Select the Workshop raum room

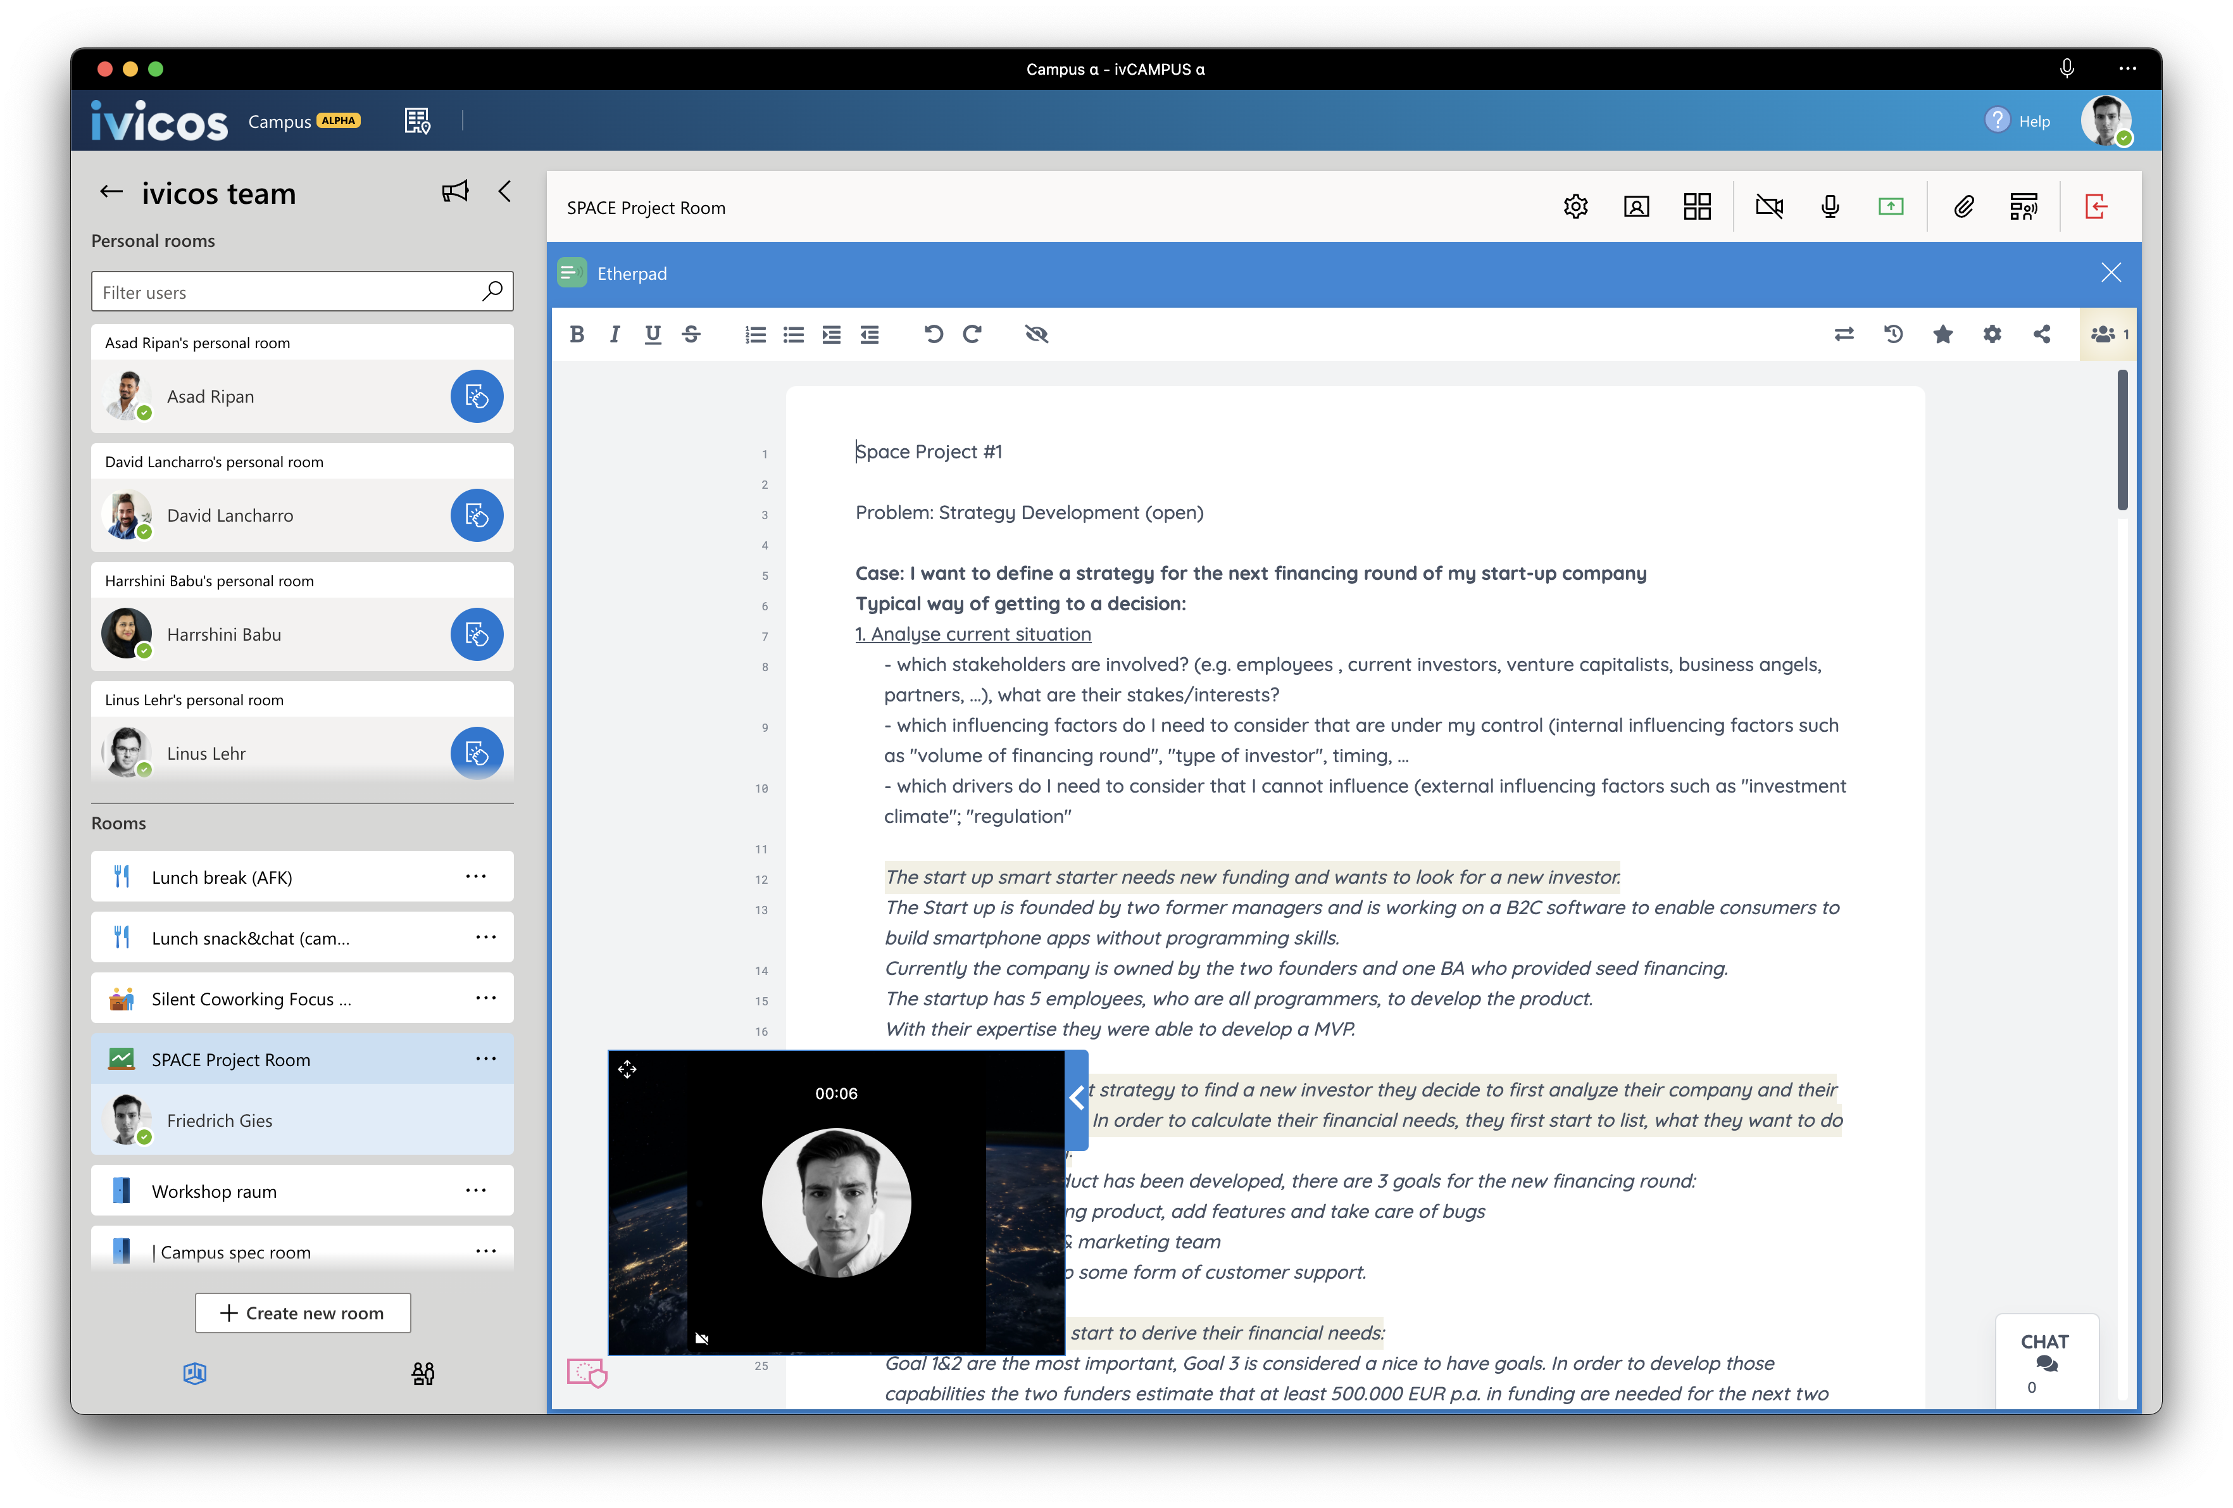pos(215,1191)
